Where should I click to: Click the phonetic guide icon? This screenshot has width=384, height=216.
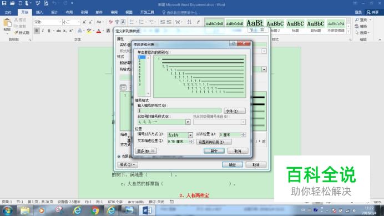[x=117, y=22]
